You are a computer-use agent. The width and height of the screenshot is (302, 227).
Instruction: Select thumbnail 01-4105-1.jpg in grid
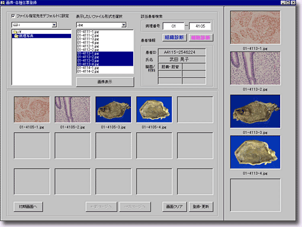click(32, 110)
